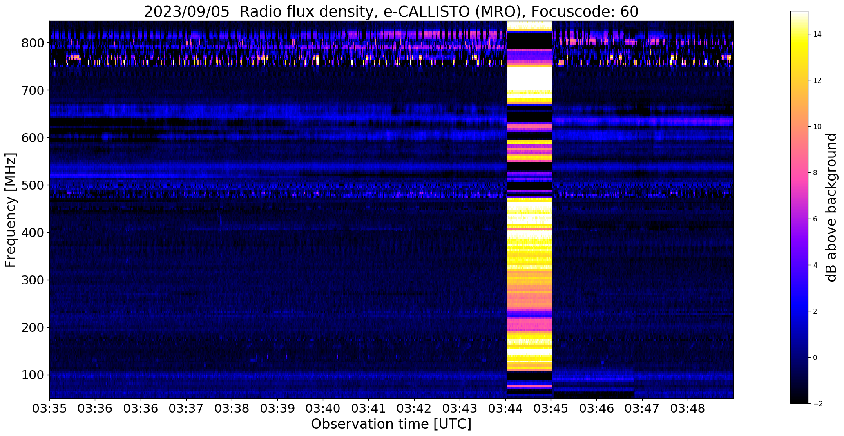Click the 03:38 time tick label
Image resolution: width=844 pixels, height=436 pixels.
coord(232,409)
